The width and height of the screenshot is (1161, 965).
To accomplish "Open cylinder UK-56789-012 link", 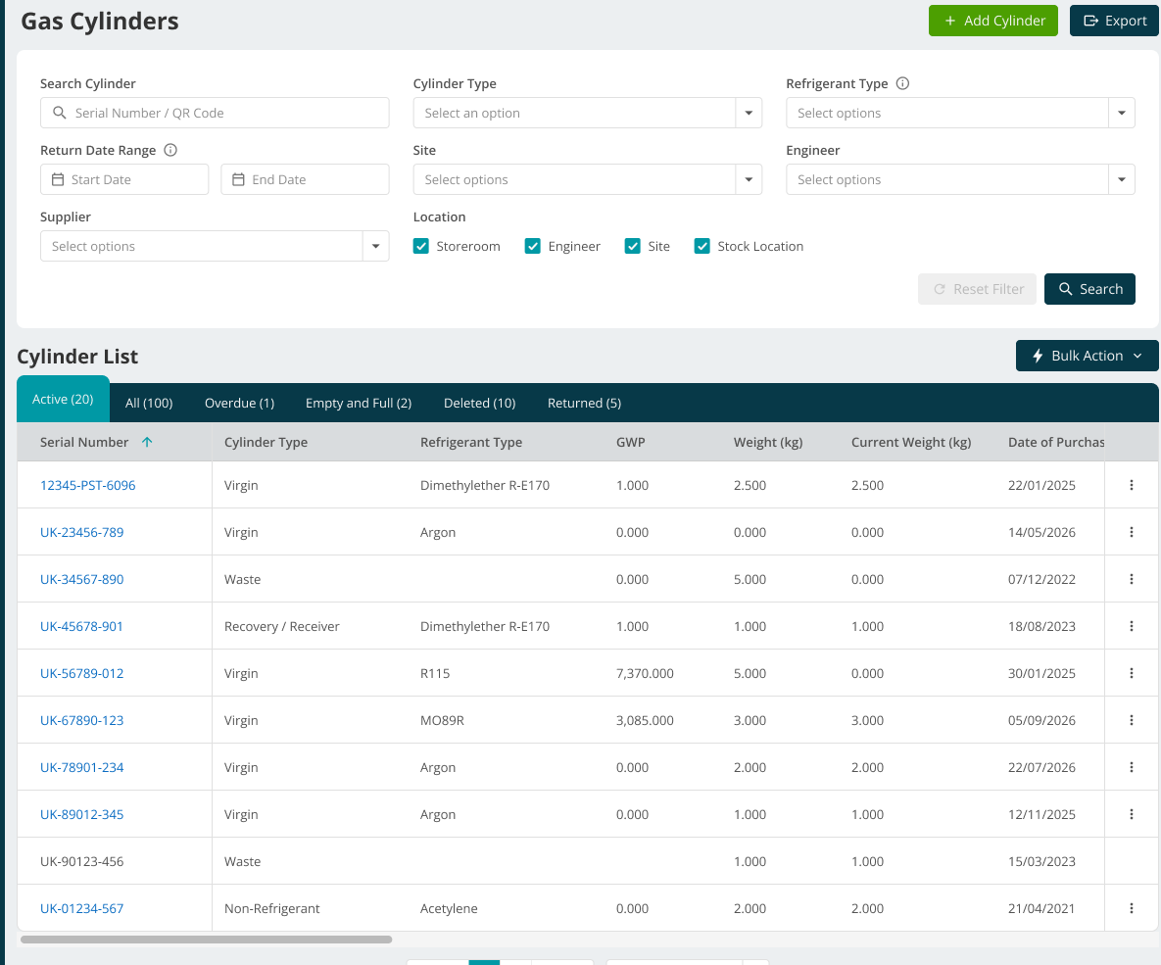I will click(x=81, y=673).
